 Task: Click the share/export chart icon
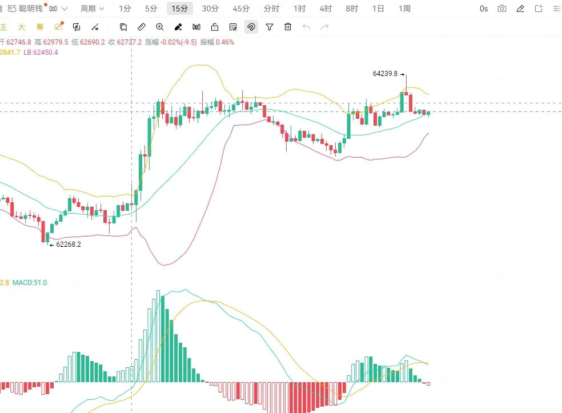(x=539, y=9)
